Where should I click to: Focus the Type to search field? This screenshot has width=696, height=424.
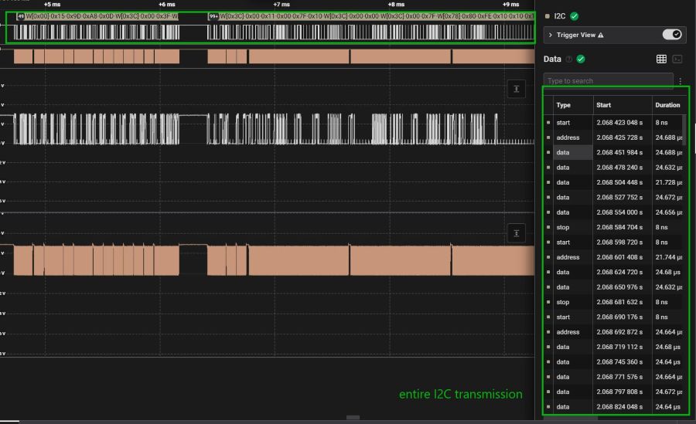coord(608,81)
